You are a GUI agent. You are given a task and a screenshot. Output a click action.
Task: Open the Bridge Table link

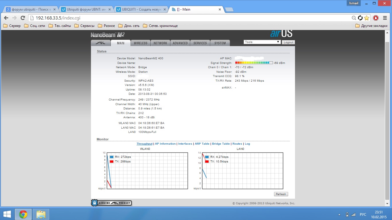point(221,144)
